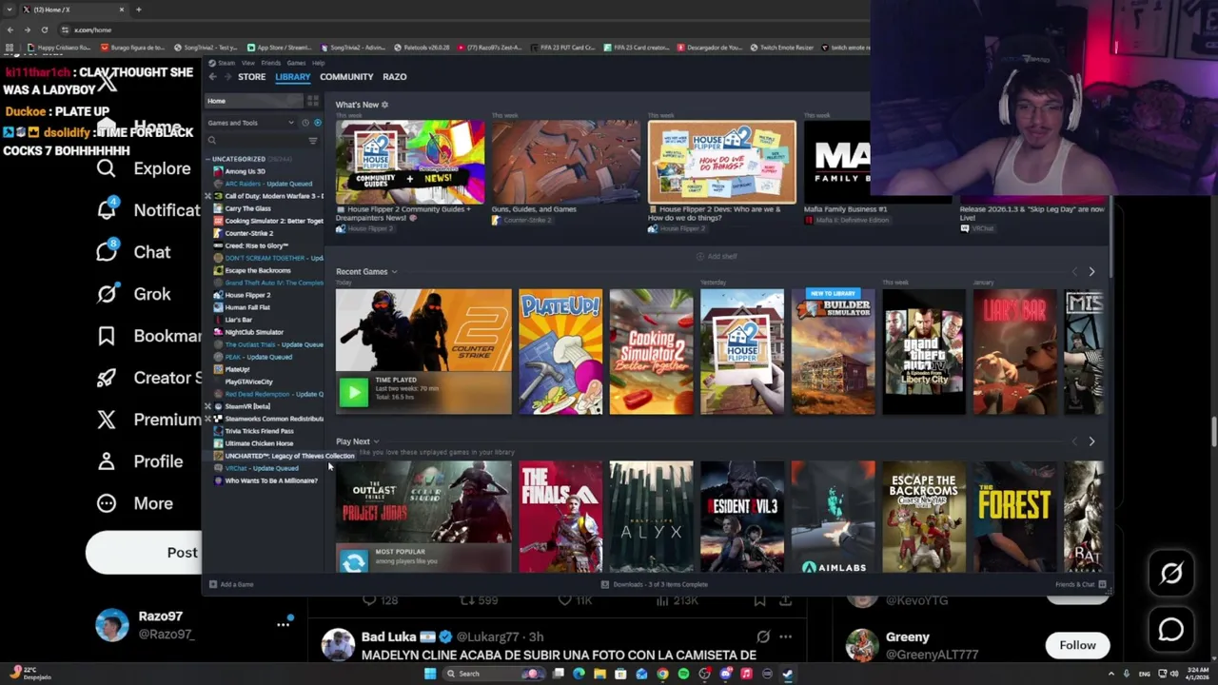Open the View menu in Steam
Viewport: 1218px width, 685px height.
click(x=247, y=63)
